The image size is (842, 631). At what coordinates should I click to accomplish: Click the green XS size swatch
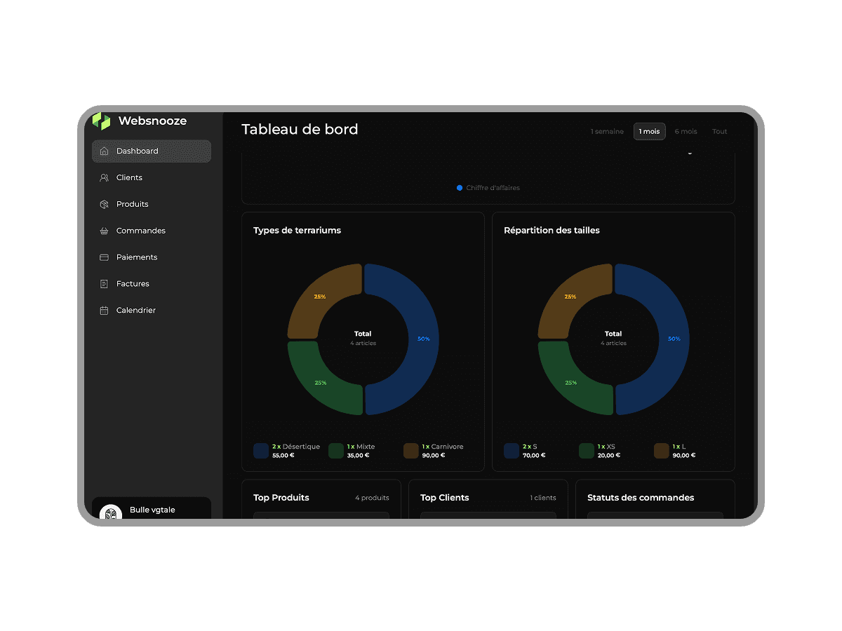[x=587, y=451]
